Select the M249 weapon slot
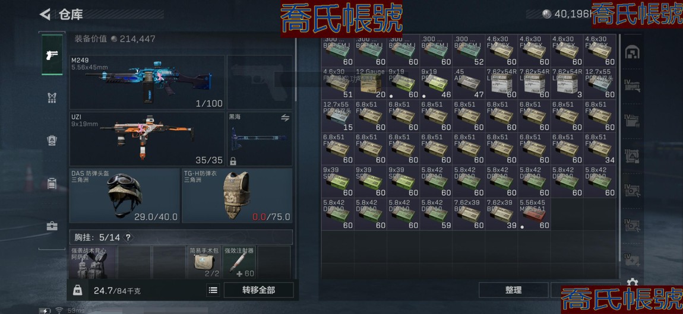 point(147,82)
